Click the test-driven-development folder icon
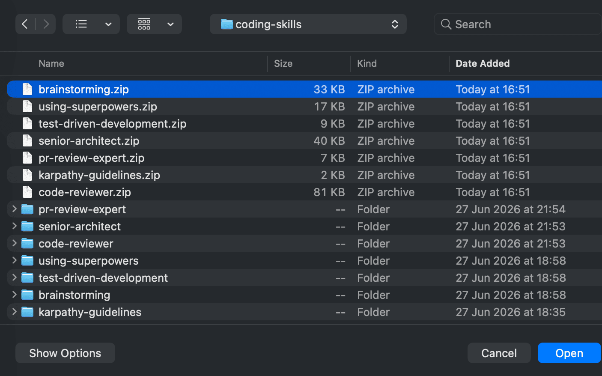The width and height of the screenshot is (602, 376). point(27,278)
